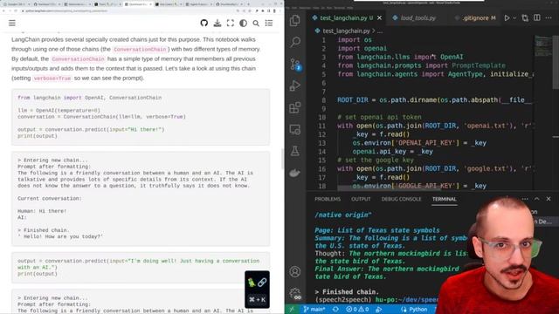The width and height of the screenshot is (559, 314).
Task: Open Testing flask icon in activity bar
Action: (x=295, y=151)
